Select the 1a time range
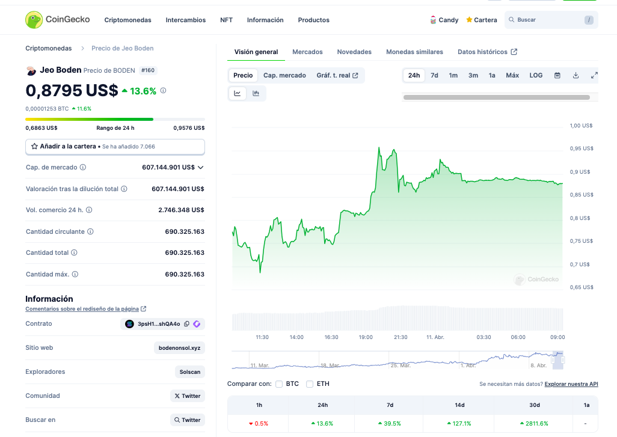 coord(492,75)
